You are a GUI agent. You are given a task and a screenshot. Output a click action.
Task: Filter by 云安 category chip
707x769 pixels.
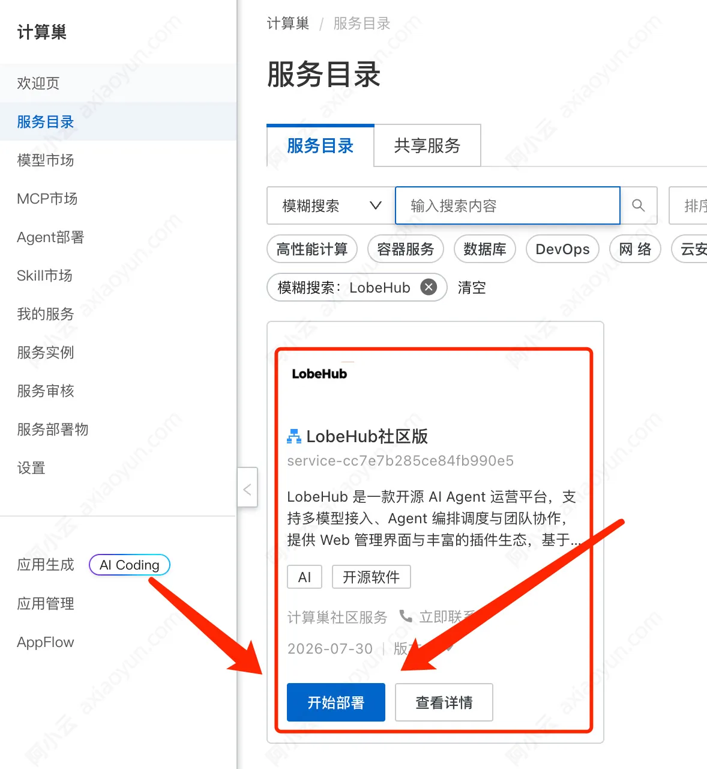[x=690, y=249]
